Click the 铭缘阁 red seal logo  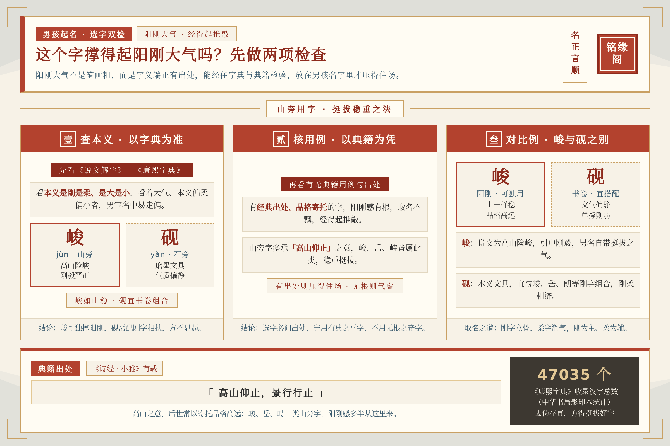click(617, 54)
